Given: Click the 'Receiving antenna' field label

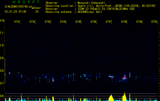Looking at the screenshot, I should 59,12.
